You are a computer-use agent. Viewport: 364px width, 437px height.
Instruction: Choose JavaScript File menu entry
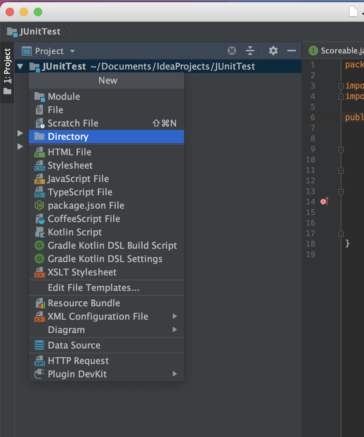(106, 179)
